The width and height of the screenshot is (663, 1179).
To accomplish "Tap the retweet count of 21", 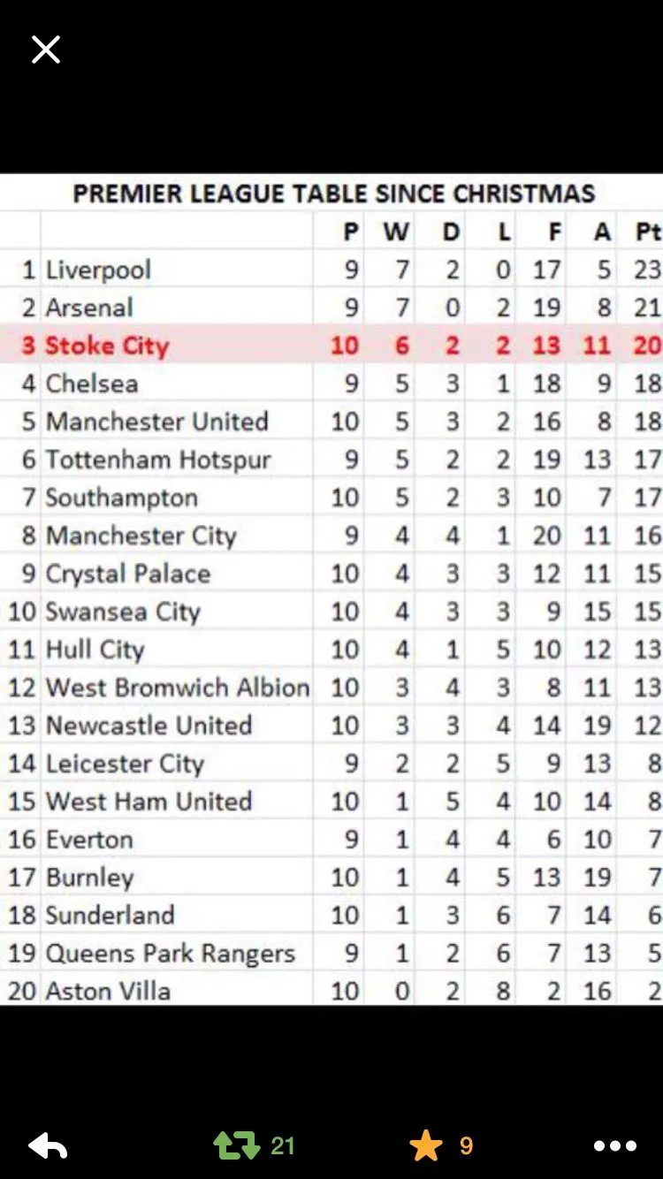I will [283, 1146].
